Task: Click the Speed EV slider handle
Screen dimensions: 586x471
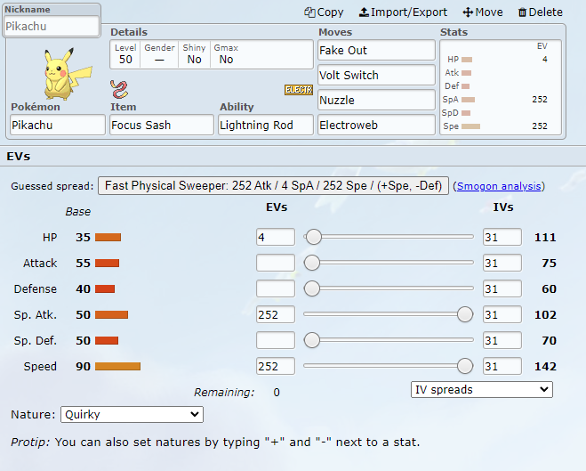Action: 464,366
